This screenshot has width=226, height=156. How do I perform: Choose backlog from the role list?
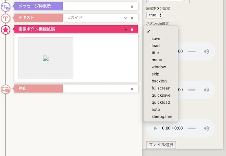tap(161, 81)
